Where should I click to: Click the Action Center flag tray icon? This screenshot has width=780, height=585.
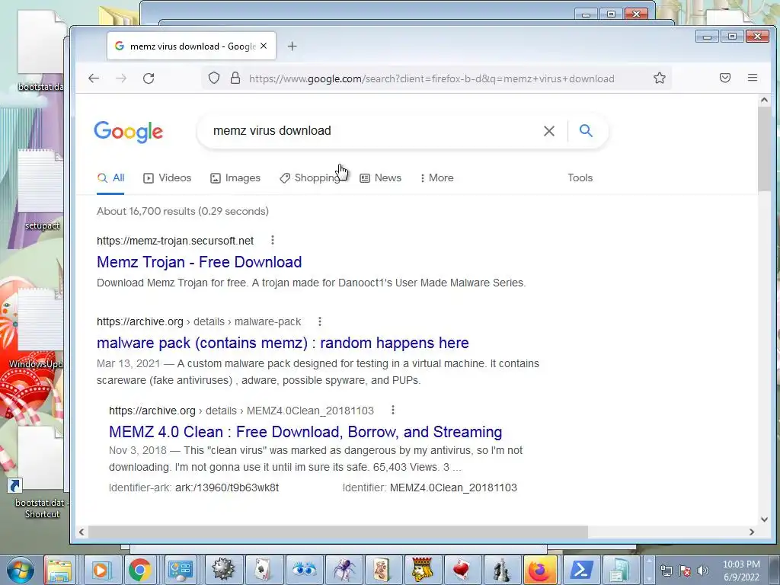tap(685, 571)
